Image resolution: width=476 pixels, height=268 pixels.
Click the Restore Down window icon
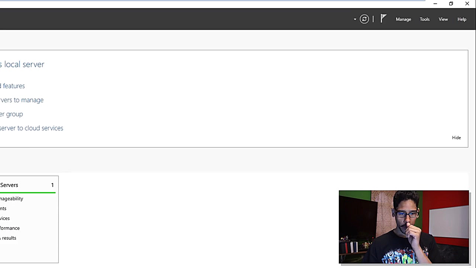451,4
